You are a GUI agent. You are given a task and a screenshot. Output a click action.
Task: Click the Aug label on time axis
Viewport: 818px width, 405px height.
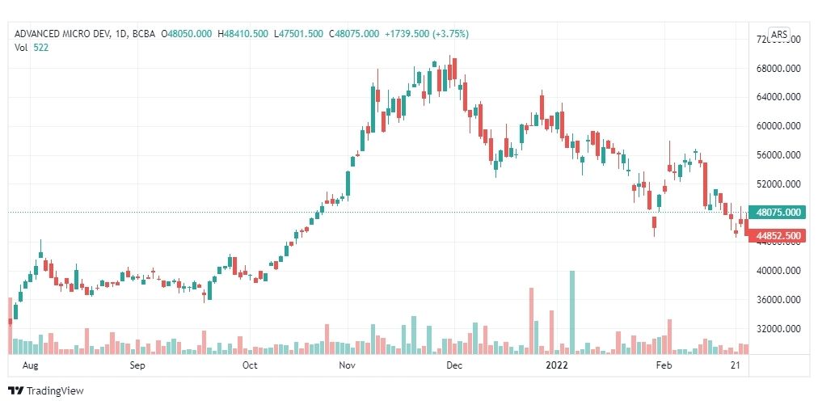[29, 365]
